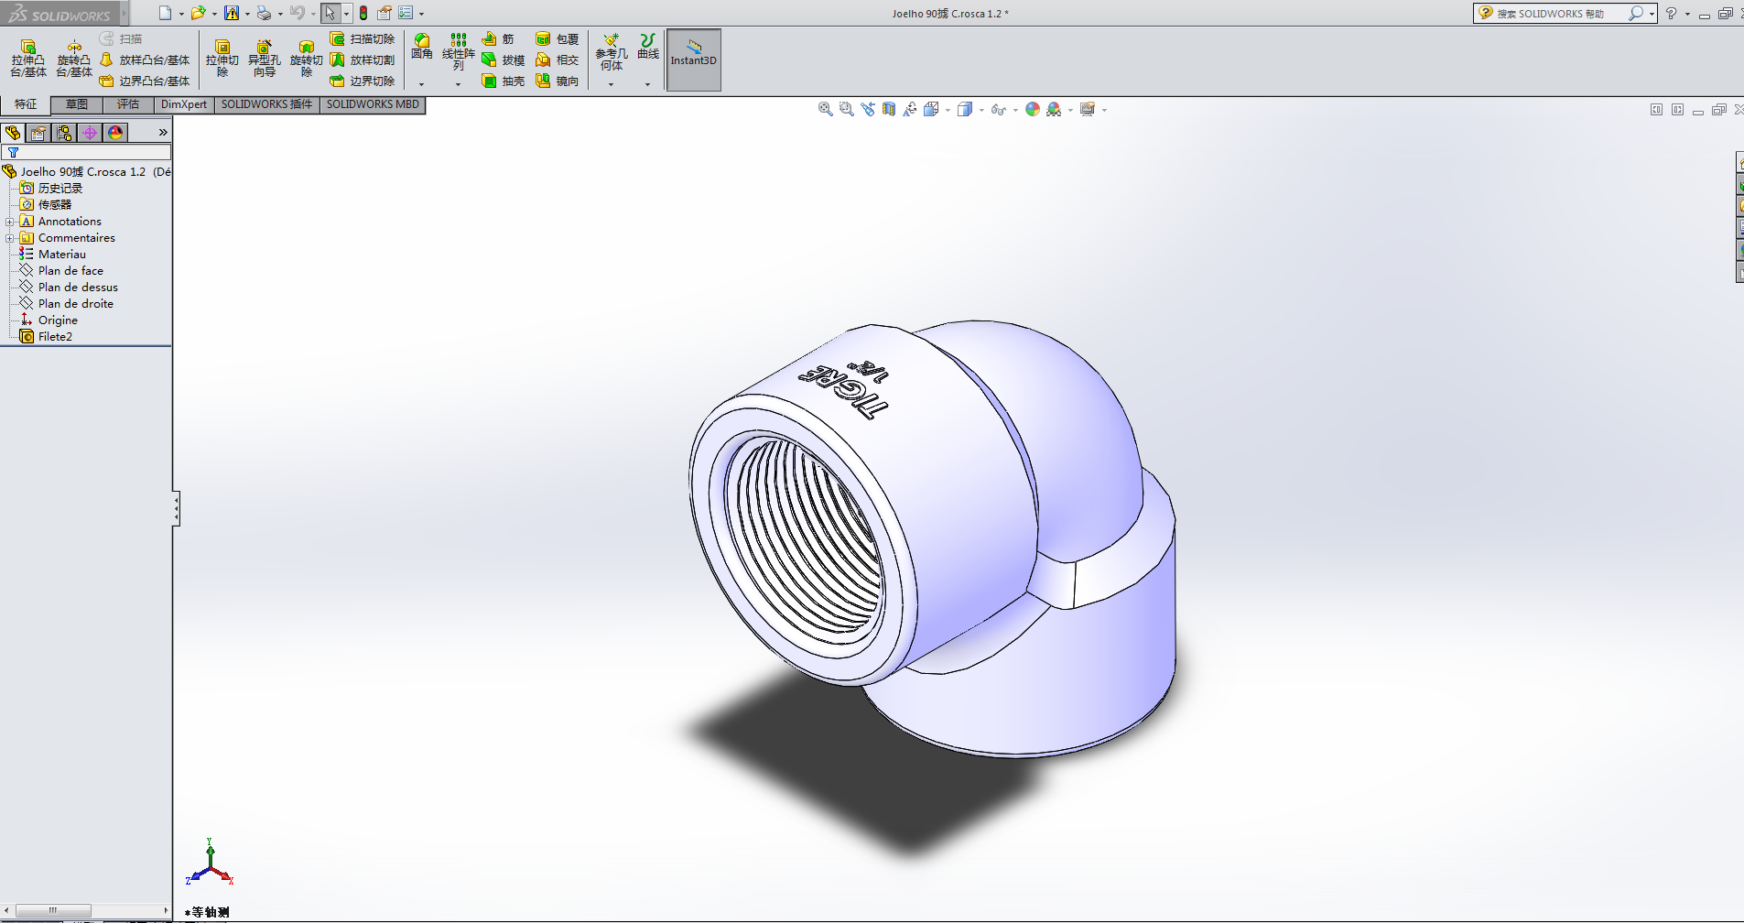This screenshot has height=923, width=1744.
Task: Expand the Commentaires folder node
Action: pos(10,238)
